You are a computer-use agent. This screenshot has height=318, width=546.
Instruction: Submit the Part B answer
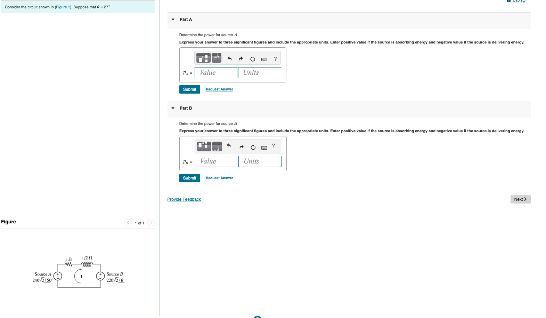(x=190, y=178)
